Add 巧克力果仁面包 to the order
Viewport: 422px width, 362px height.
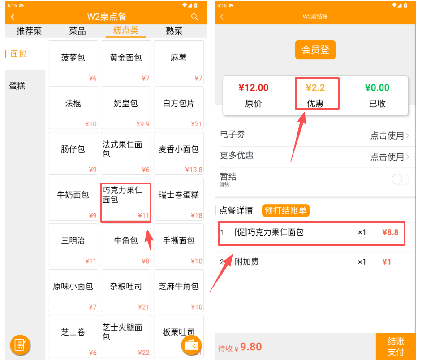point(126,202)
